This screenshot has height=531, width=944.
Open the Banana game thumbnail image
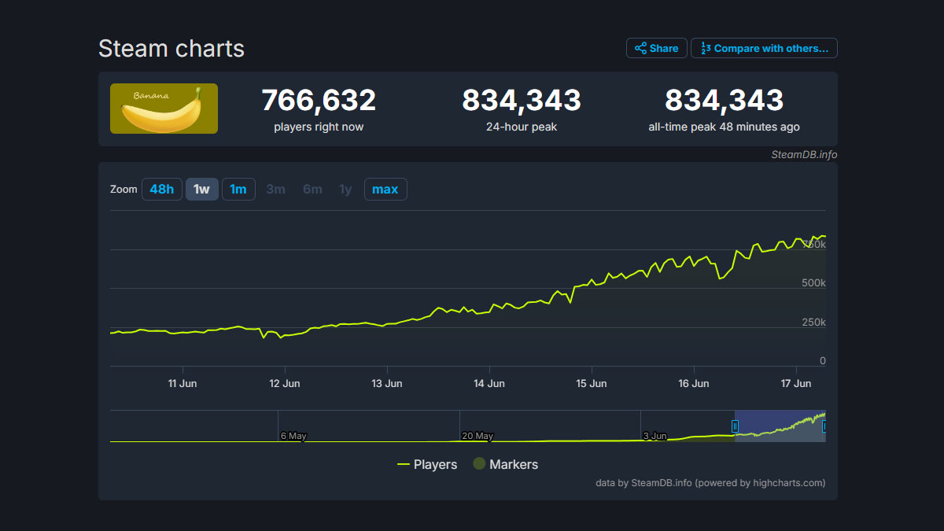(x=164, y=109)
